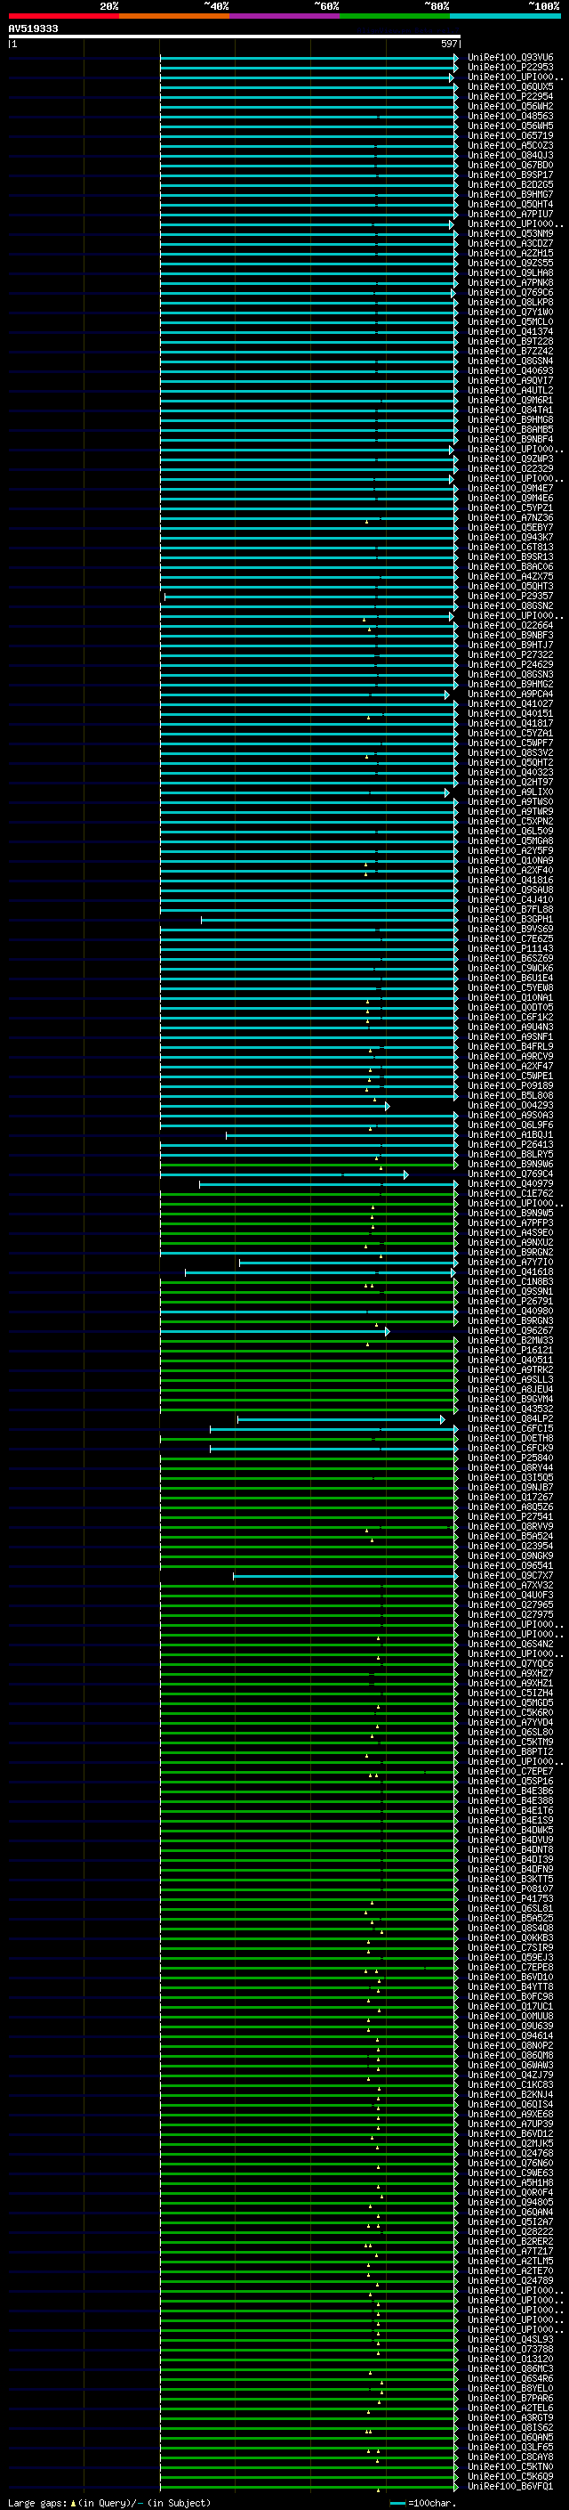Click the UniRef100_P26413 label
569x2510 pixels.
509,1145
